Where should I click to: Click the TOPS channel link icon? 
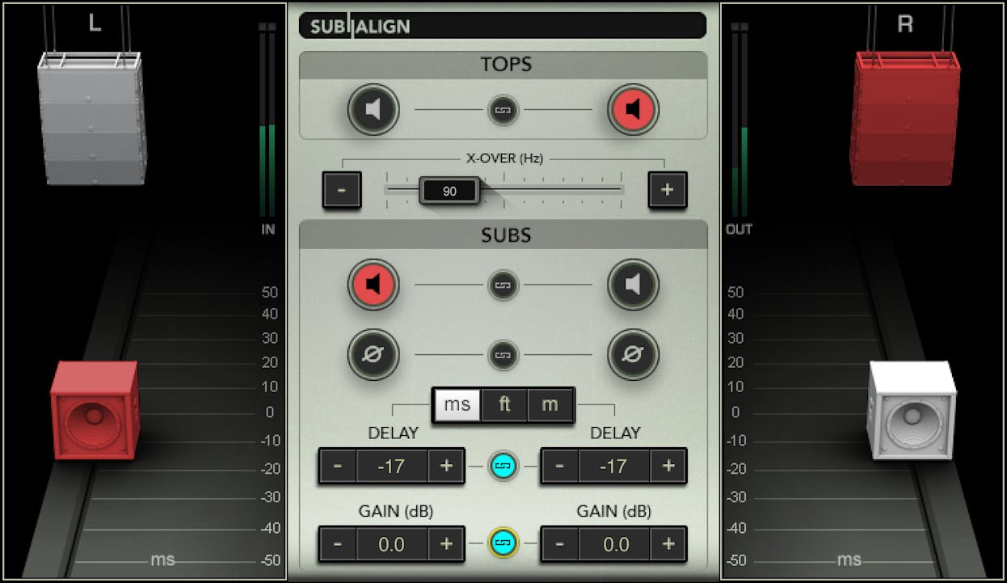pos(503,109)
